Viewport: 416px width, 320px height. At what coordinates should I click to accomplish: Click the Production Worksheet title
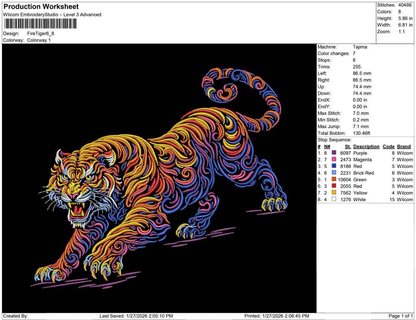tap(41, 7)
